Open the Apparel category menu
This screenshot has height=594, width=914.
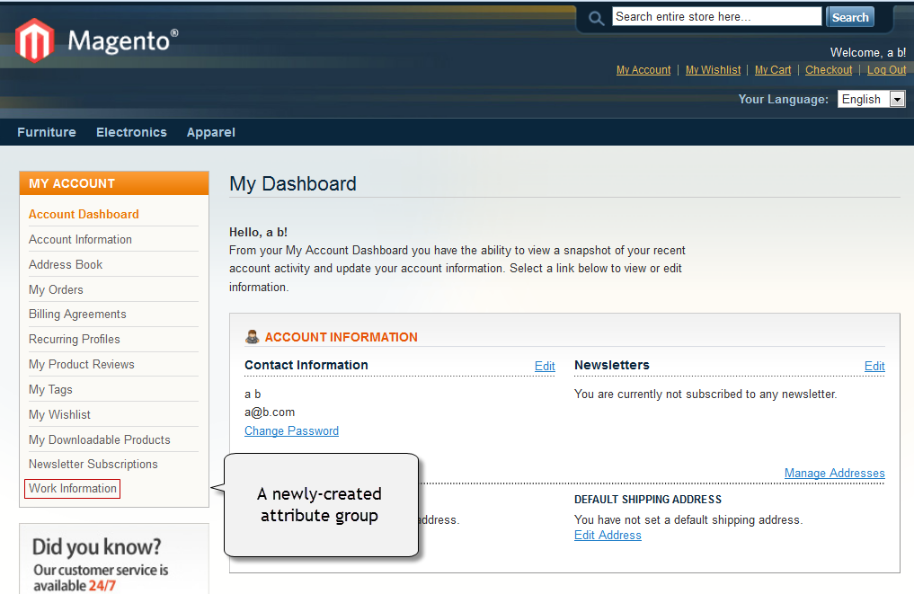(x=210, y=132)
